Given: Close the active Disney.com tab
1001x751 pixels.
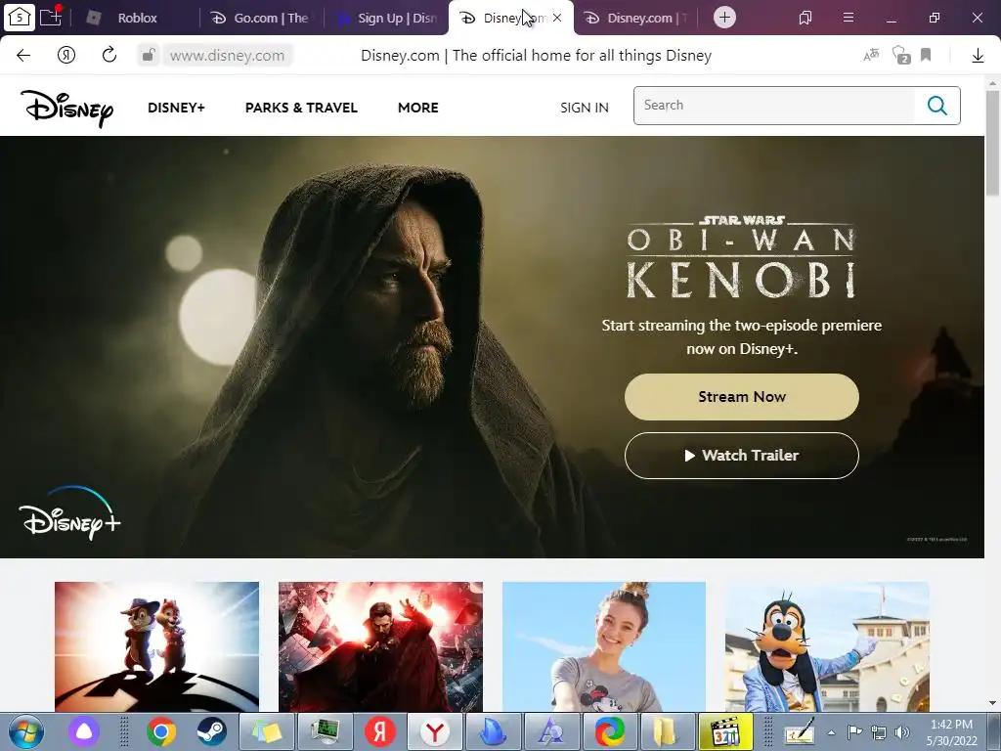Looking at the screenshot, I should click(557, 18).
